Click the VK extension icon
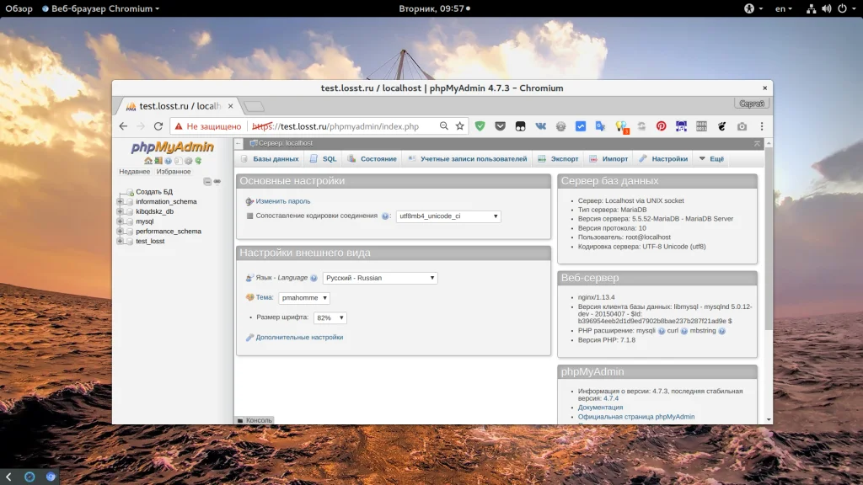Screen dimensions: 863x485 pos(540,126)
